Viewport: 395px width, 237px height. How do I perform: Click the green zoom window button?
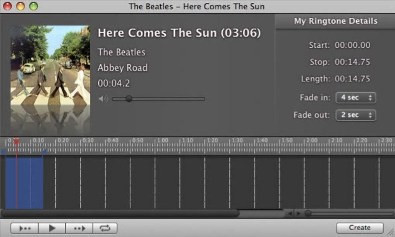tap(34, 6)
